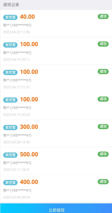Screen dimensions: 112x213
Task: Select the 支付宝 badge on the 300.00 record
Action: [10, 127]
